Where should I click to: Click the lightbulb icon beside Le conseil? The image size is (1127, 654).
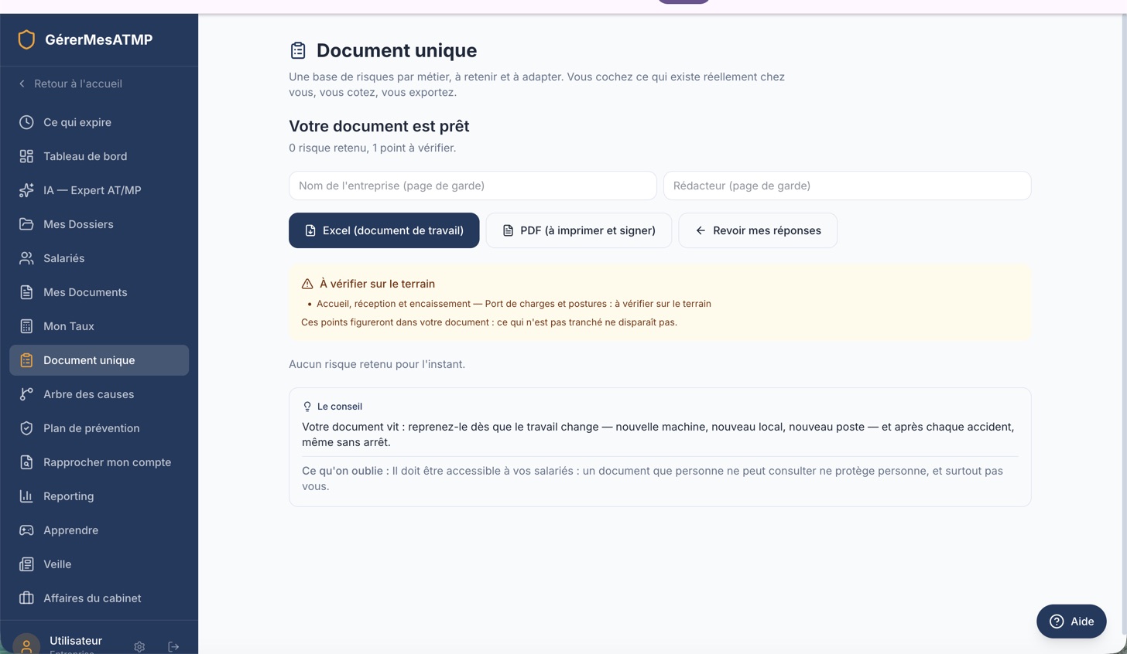click(307, 407)
